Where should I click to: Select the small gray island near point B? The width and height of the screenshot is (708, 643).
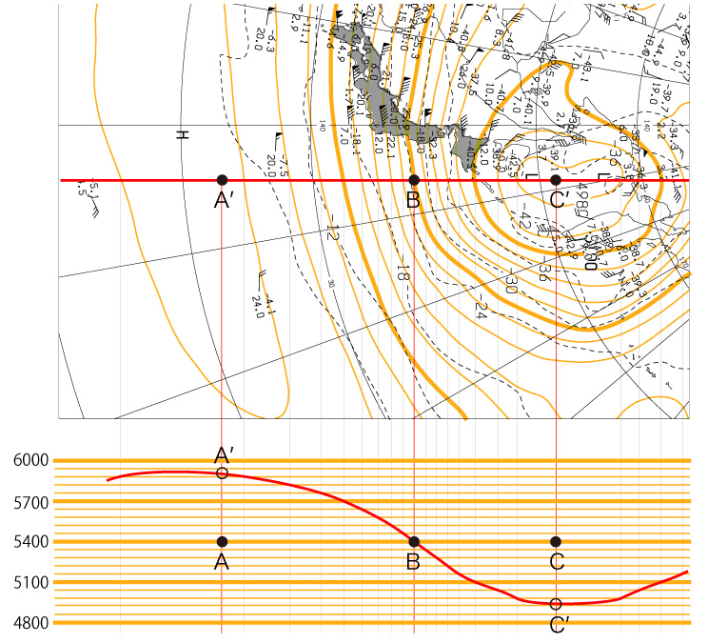[x=468, y=149]
